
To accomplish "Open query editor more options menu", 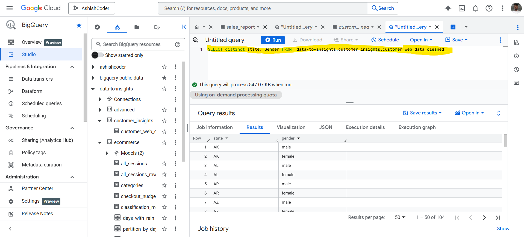I will [501, 40].
